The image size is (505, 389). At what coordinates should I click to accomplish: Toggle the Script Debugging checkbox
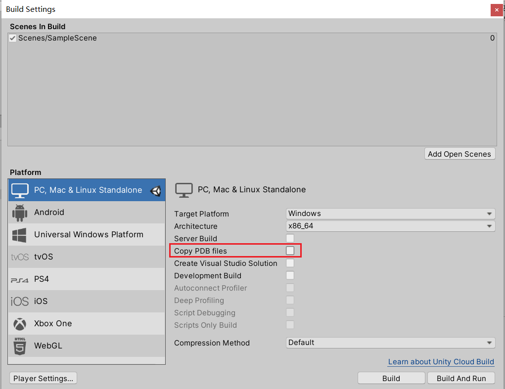pos(290,312)
